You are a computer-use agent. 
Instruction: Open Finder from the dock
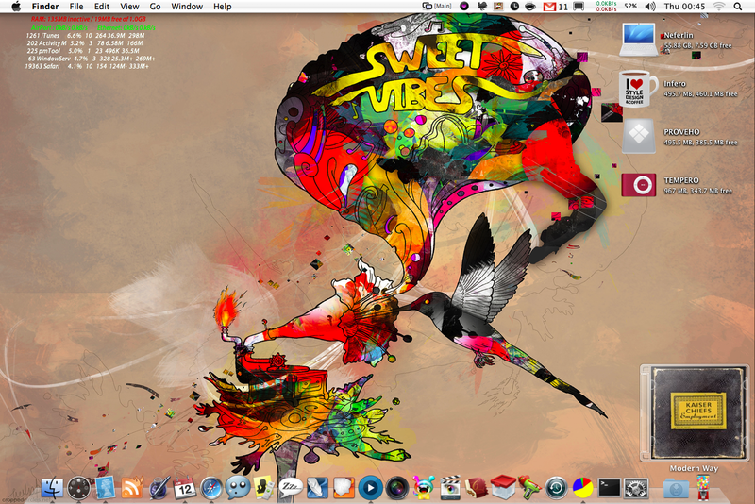pos(52,488)
